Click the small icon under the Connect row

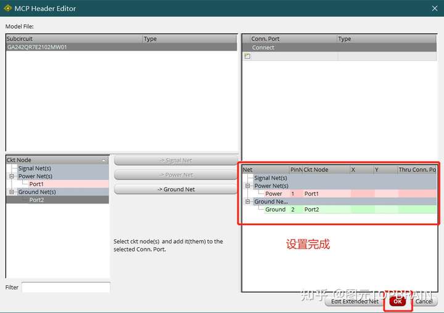(x=247, y=56)
